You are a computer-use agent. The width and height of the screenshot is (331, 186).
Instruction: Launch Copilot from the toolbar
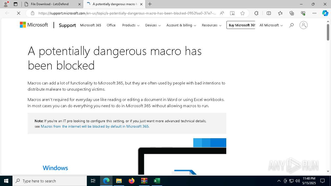coord(325,13)
